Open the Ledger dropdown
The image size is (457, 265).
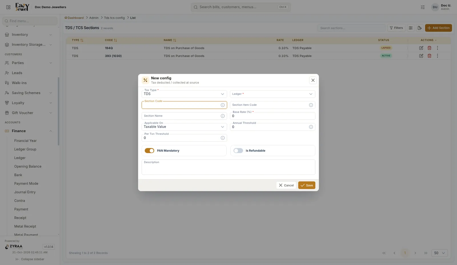[x=272, y=94]
